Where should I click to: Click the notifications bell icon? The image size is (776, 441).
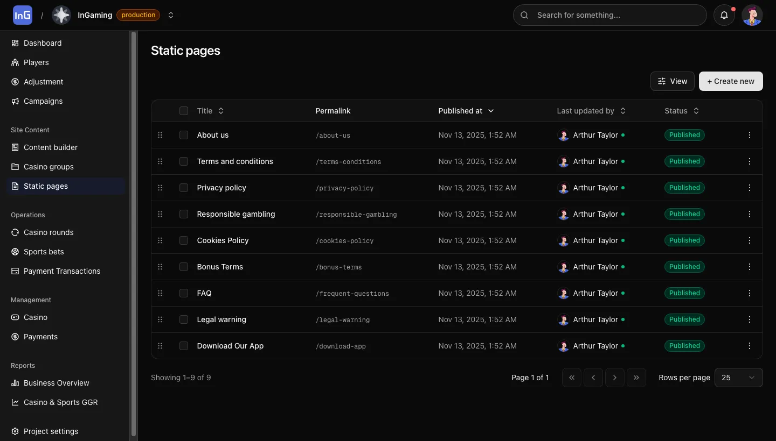point(724,15)
